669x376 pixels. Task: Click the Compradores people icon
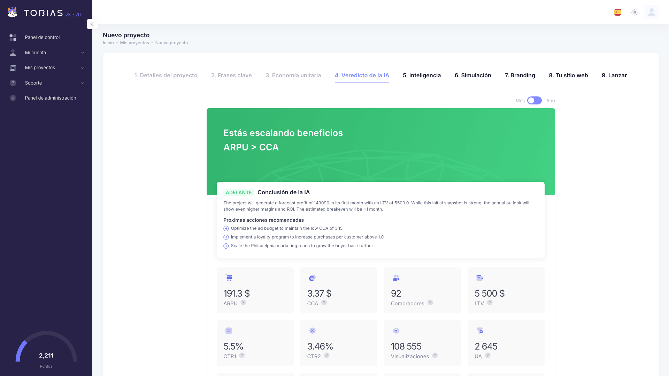pos(396,278)
